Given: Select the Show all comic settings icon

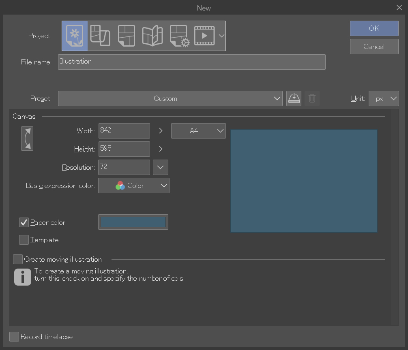Looking at the screenshot, I should [x=152, y=36].
